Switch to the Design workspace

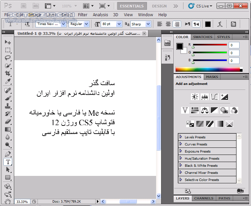[x=159, y=6]
